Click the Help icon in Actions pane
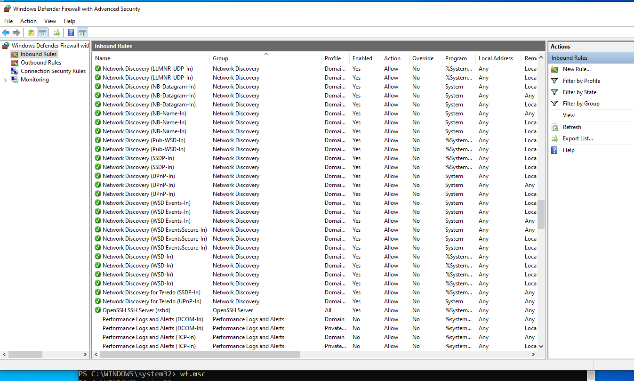Viewport: 634px width, 381px height. [x=554, y=150]
